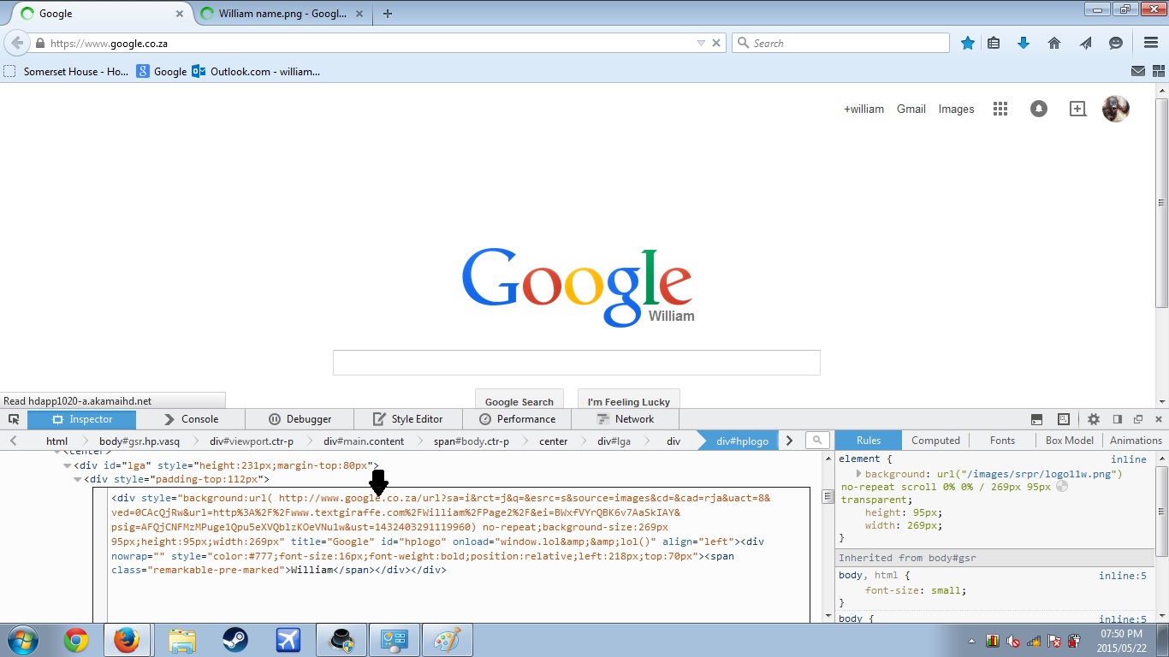Click the Windows Start orb
The width and height of the screenshot is (1169, 657).
23,640
